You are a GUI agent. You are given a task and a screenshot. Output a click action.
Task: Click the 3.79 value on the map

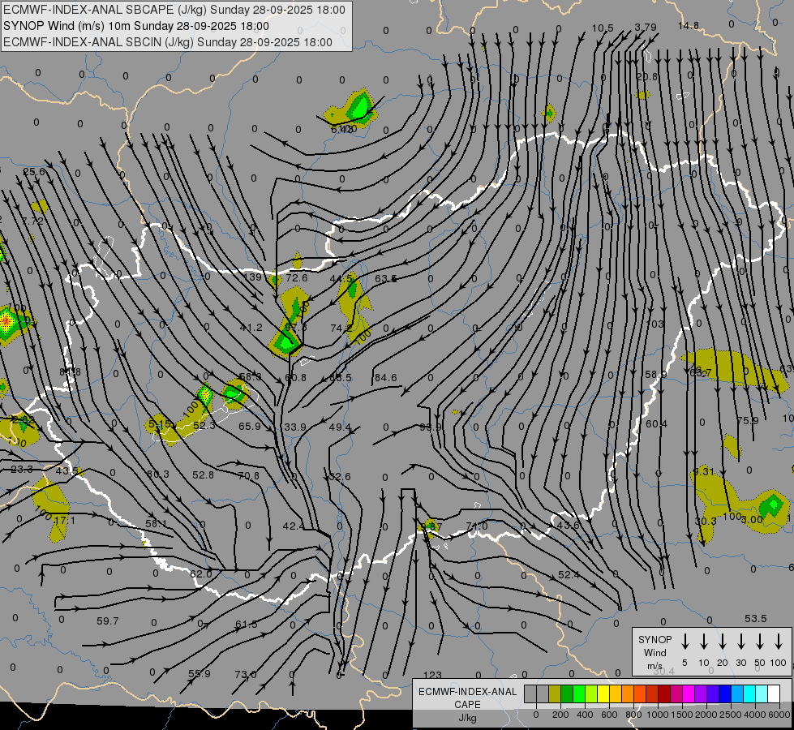point(646,28)
